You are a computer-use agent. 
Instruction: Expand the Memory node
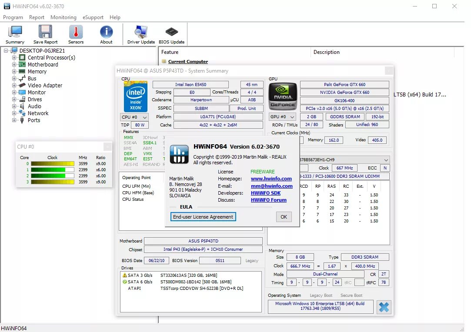(x=14, y=71)
